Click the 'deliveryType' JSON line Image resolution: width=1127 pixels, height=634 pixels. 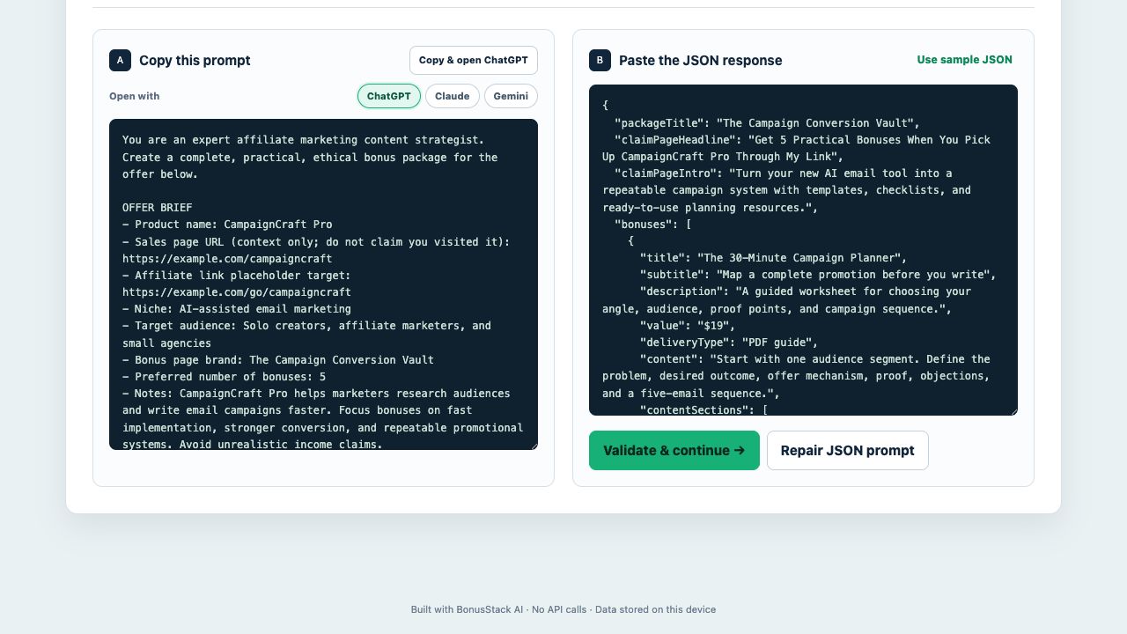(x=728, y=343)
